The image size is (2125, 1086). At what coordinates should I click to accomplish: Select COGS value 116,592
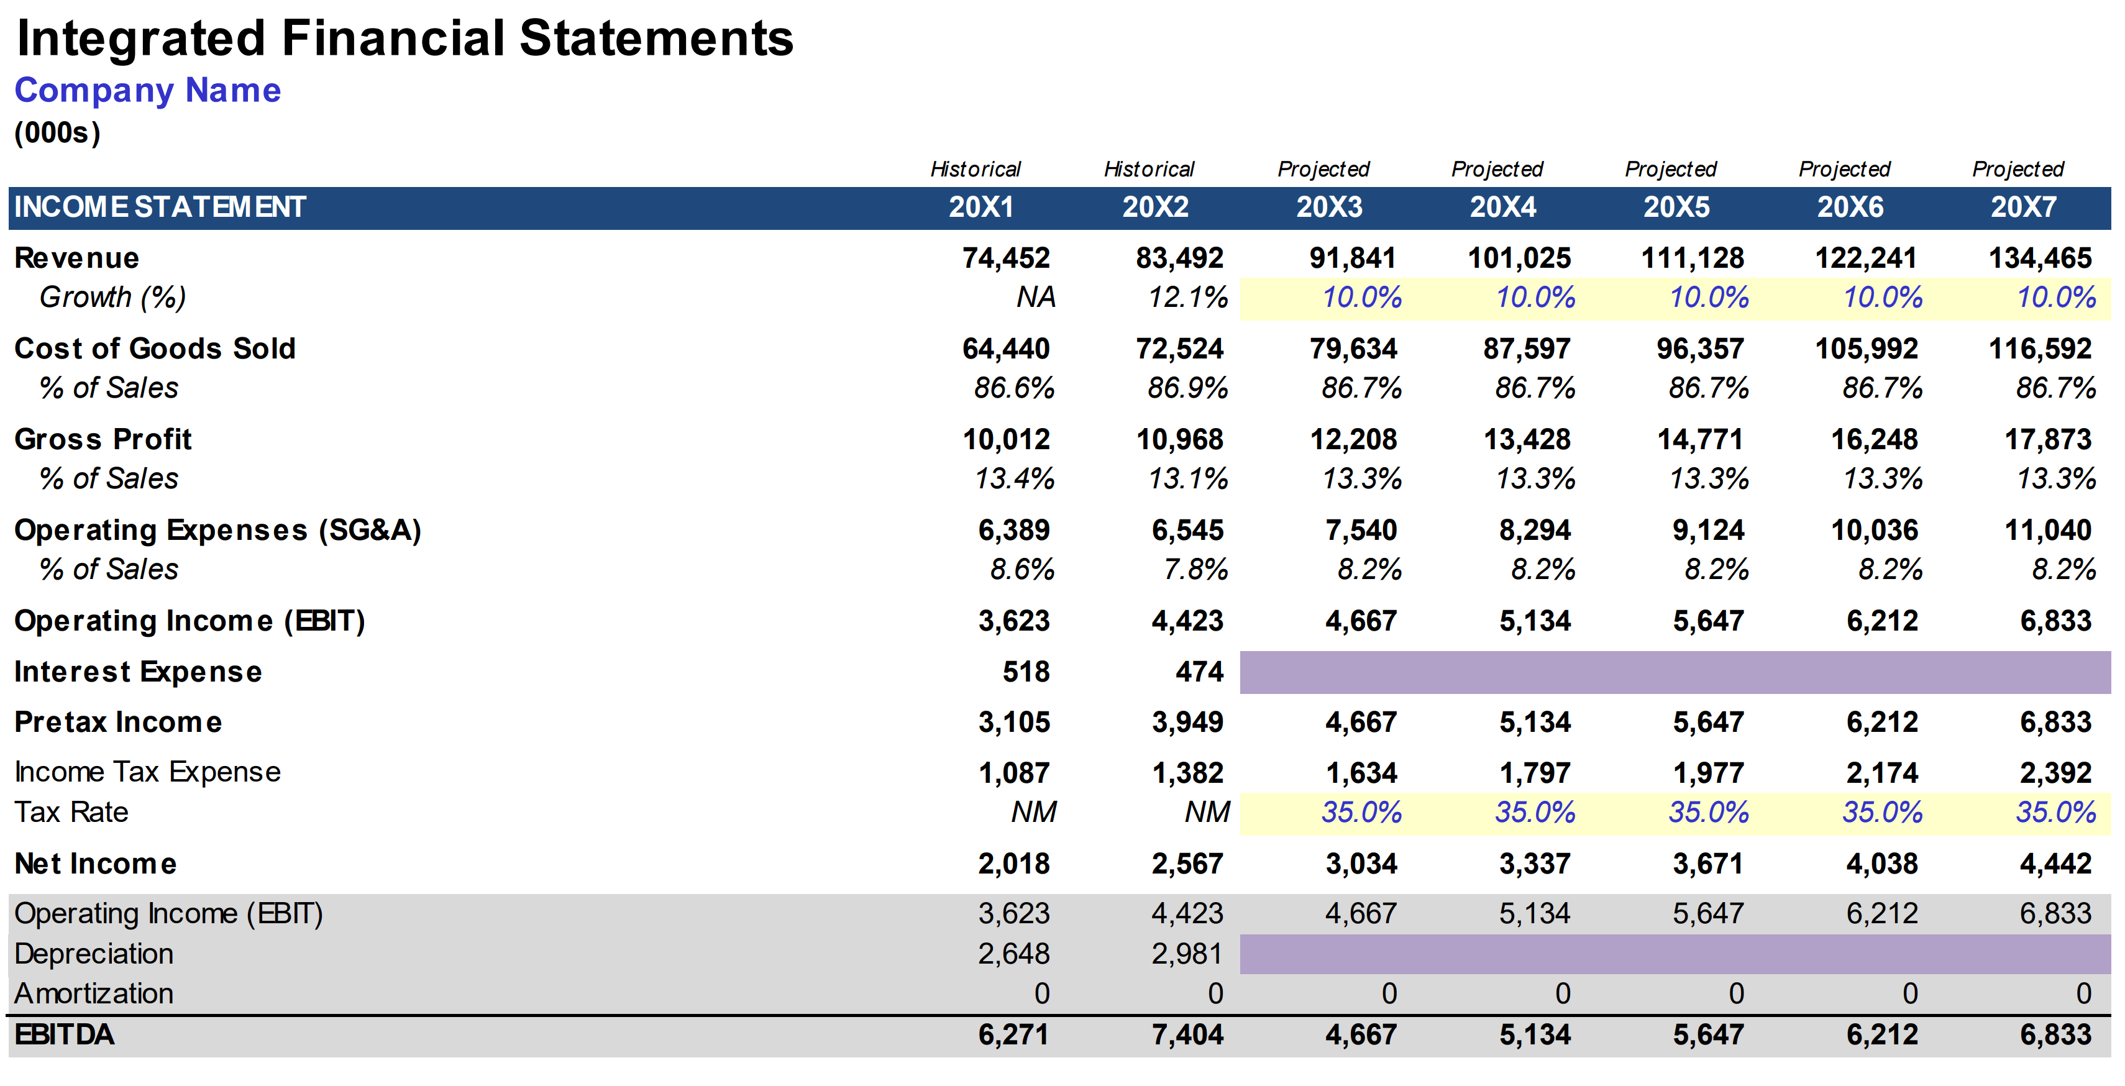pyautogui.click(x=2039, y=349)
